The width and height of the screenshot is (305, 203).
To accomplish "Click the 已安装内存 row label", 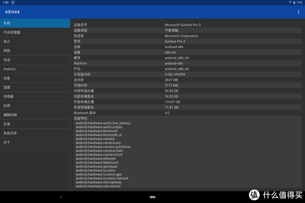I will point(82,74).
